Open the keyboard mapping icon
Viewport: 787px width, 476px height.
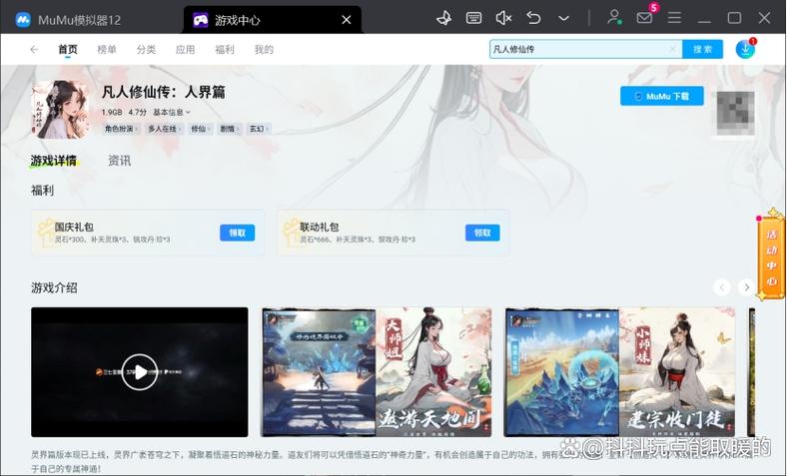point(473,19)
